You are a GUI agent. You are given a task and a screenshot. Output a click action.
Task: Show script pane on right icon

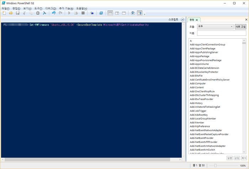pos(117,13)
